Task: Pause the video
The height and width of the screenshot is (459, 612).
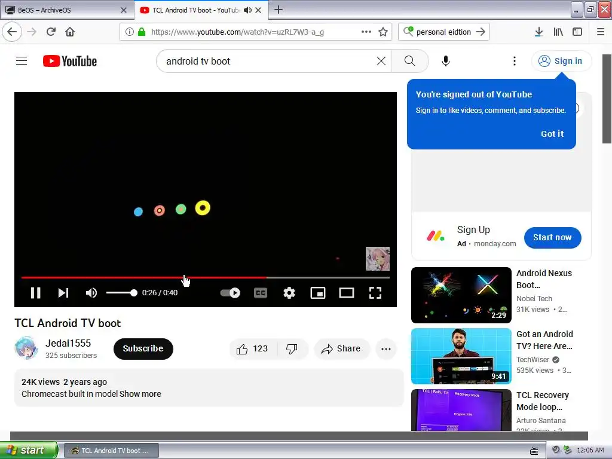Action: pyautogui.click(x=35, y=293)
